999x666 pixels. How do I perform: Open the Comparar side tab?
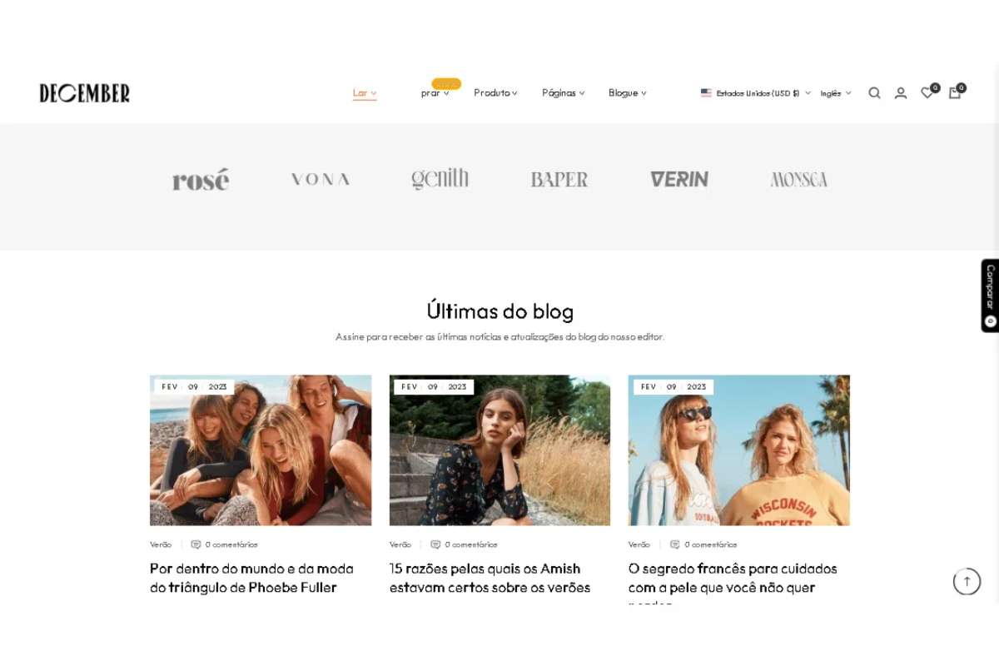pos(990,296)
